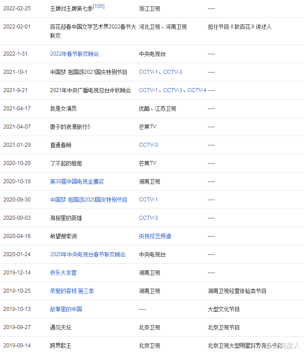Select the 直通春晚 program title
The image size is (304, 354).
tap(60, 145)
